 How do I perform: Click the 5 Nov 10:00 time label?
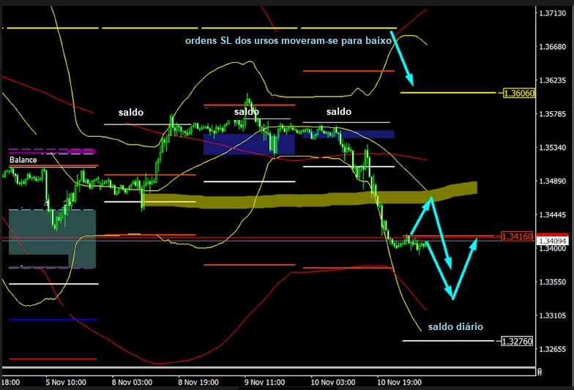pos(66,382)
